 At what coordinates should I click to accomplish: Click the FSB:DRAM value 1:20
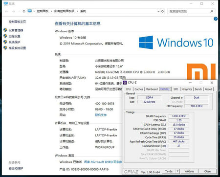pos(179,120)
